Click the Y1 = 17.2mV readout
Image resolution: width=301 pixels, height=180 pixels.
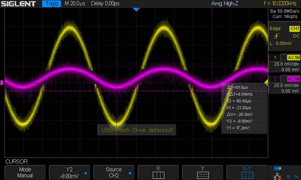tap(238, 128)
